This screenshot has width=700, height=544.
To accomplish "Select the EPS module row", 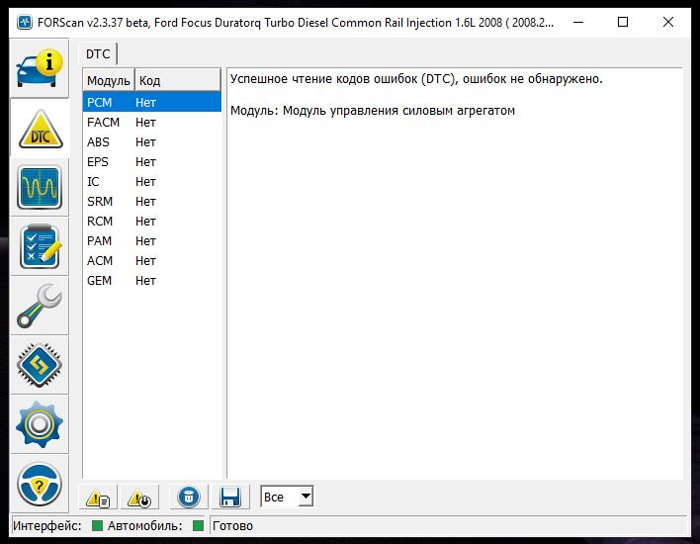I will [152, 161].
